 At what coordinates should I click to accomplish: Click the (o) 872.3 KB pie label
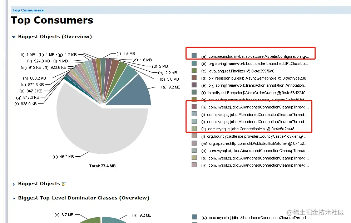point(32,85)
